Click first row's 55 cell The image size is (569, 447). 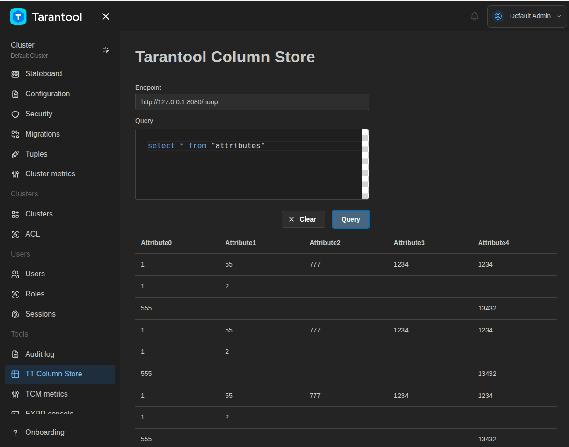coord(229,264)
